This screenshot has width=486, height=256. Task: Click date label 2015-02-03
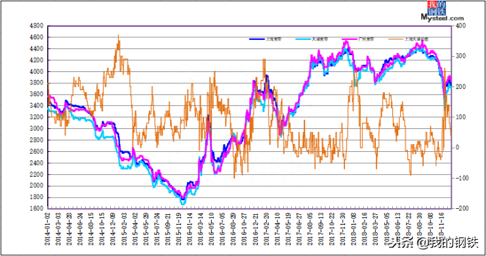(x=124, y=229)
